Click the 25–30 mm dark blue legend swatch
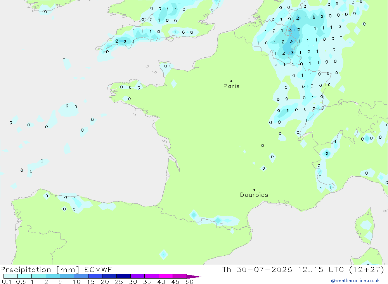388x284 pixels. [123, 276]
